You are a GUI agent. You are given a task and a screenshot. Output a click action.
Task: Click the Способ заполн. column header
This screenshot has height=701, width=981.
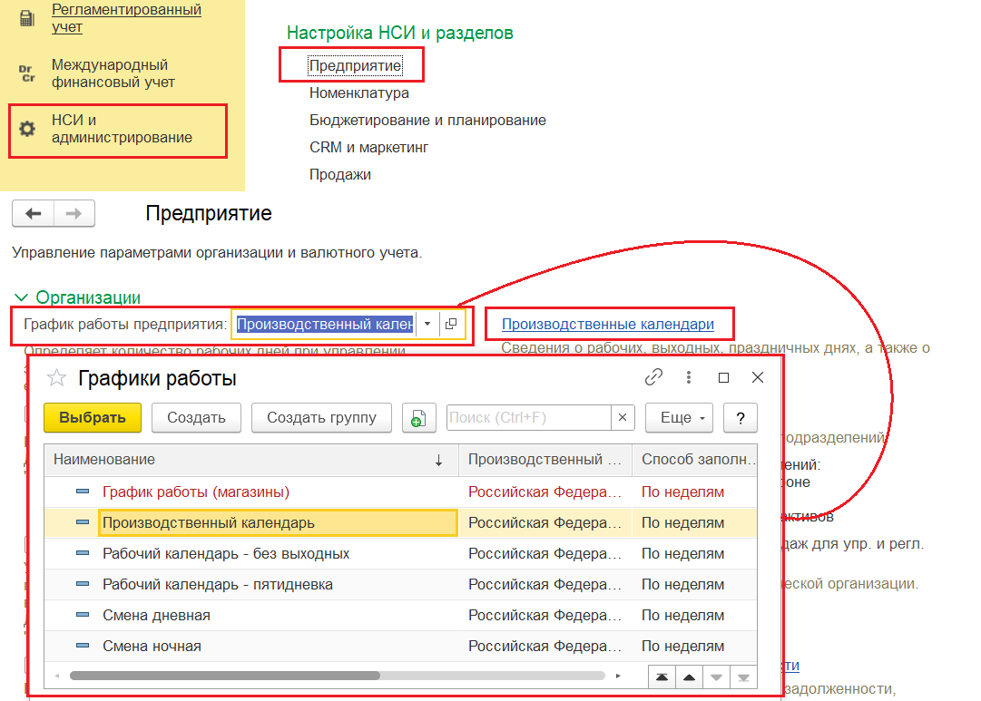tap(694, 460)
